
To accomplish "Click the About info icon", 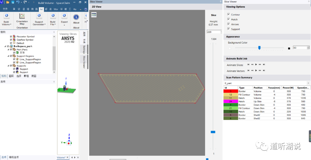I will (76, 17).
